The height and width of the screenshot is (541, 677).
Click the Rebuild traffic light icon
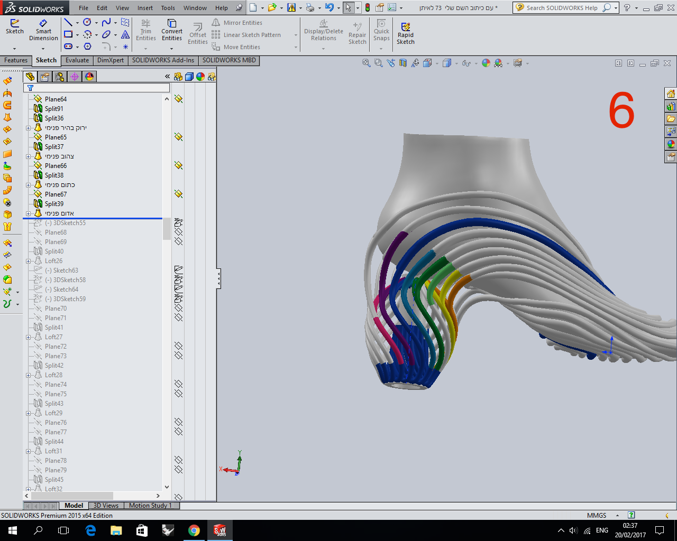coord(368,7)
